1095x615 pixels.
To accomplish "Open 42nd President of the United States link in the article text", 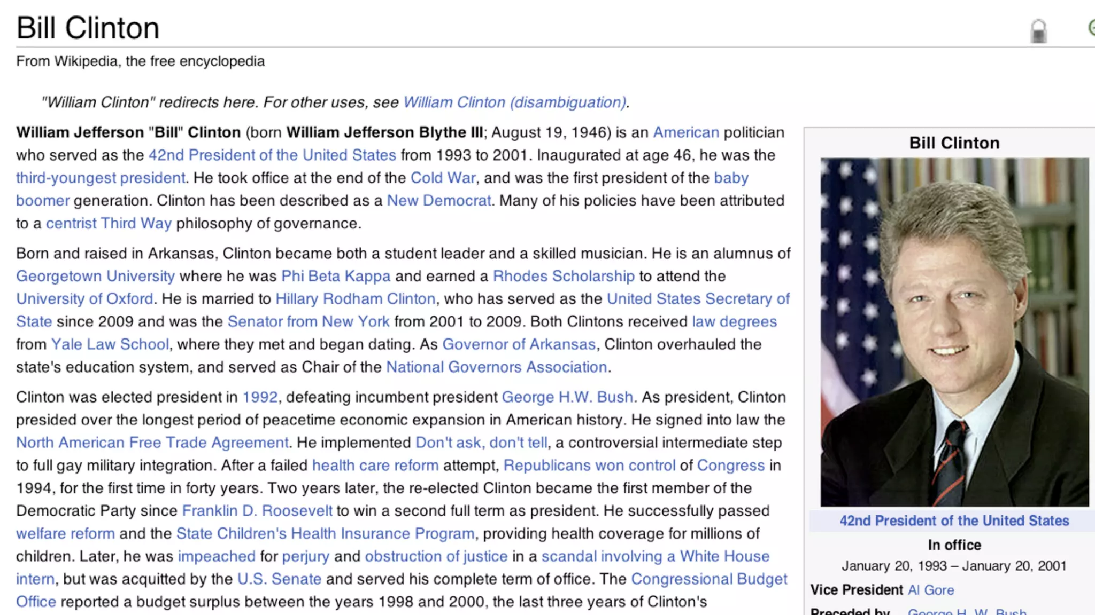I will pyautogui.click(x=272, y=155).
